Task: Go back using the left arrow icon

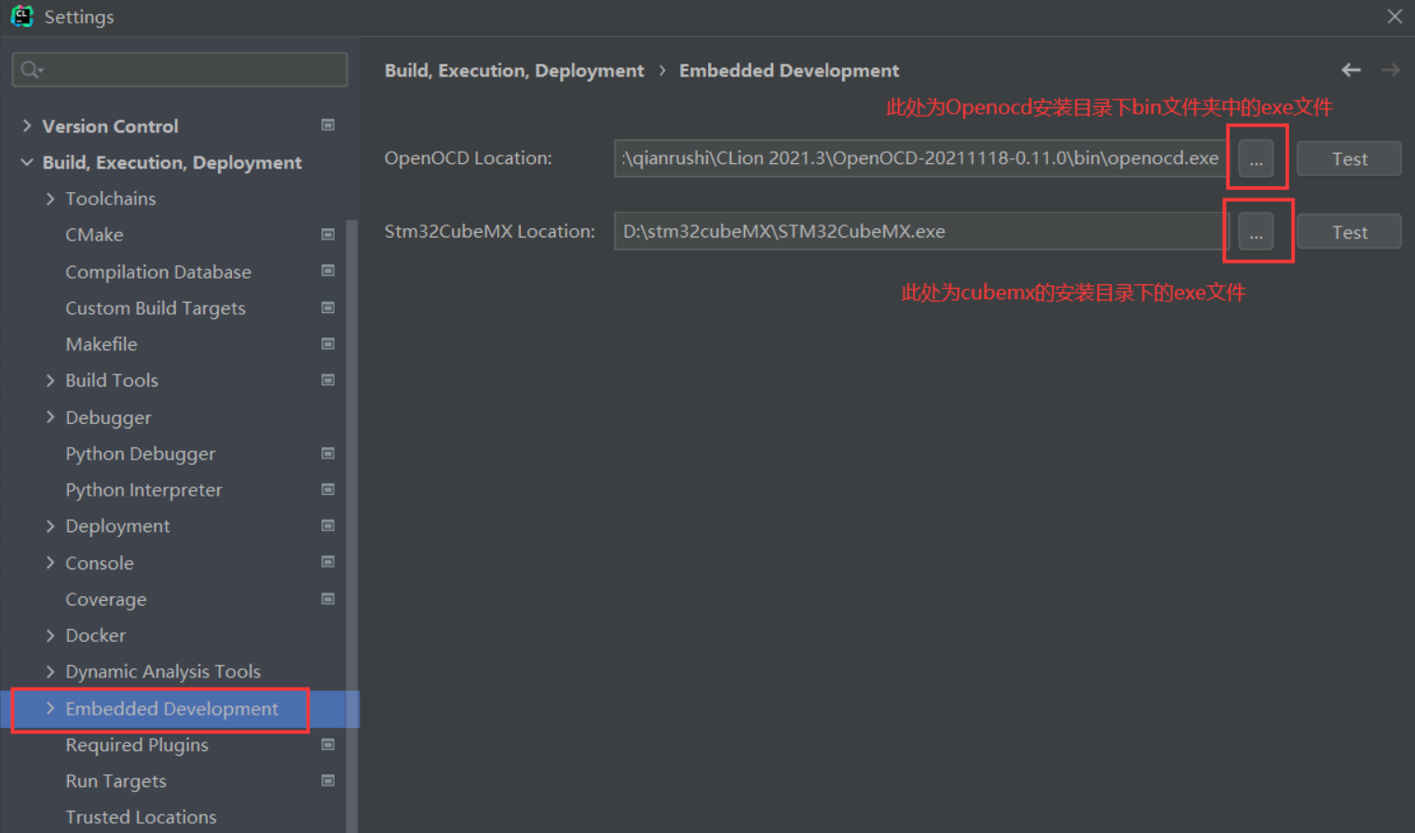Action: click(x=1351, y=70)
